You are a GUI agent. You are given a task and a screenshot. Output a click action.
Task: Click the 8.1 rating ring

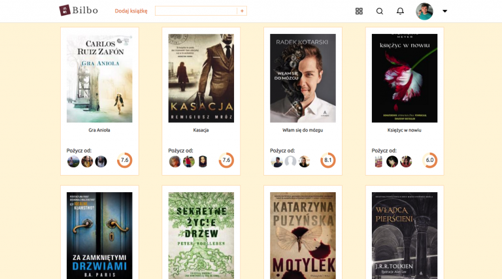click(x=328, y=160)
